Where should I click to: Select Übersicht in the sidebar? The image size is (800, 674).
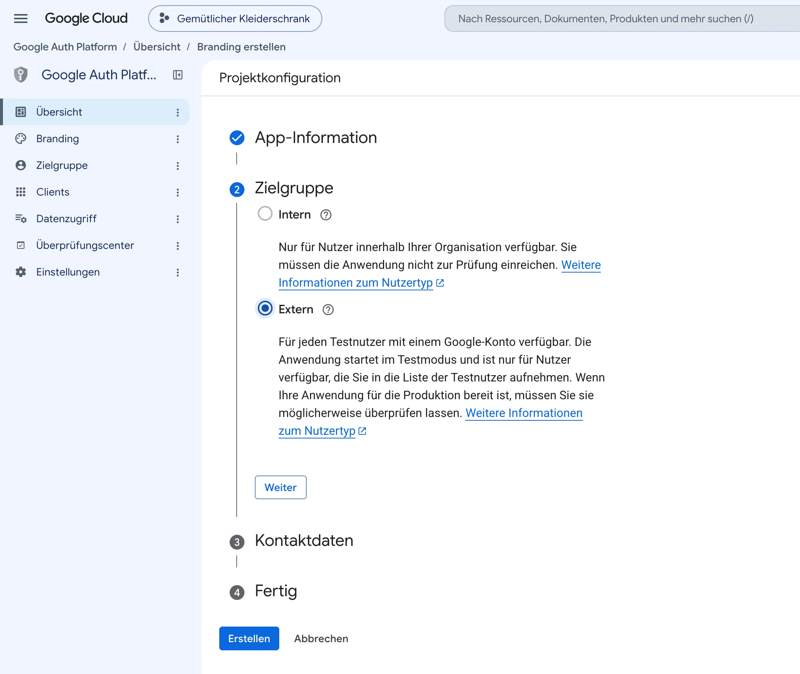[96, 112]
